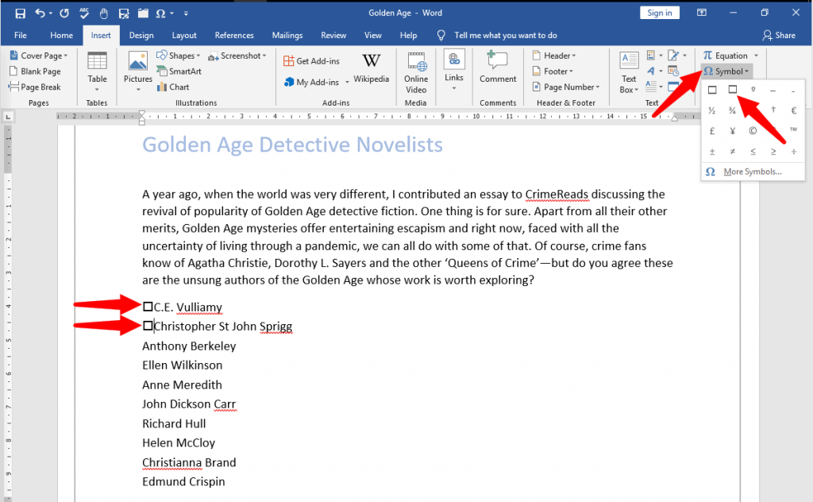Insert the dagger † symbol

pyautogui.click(x=773, y=110)
